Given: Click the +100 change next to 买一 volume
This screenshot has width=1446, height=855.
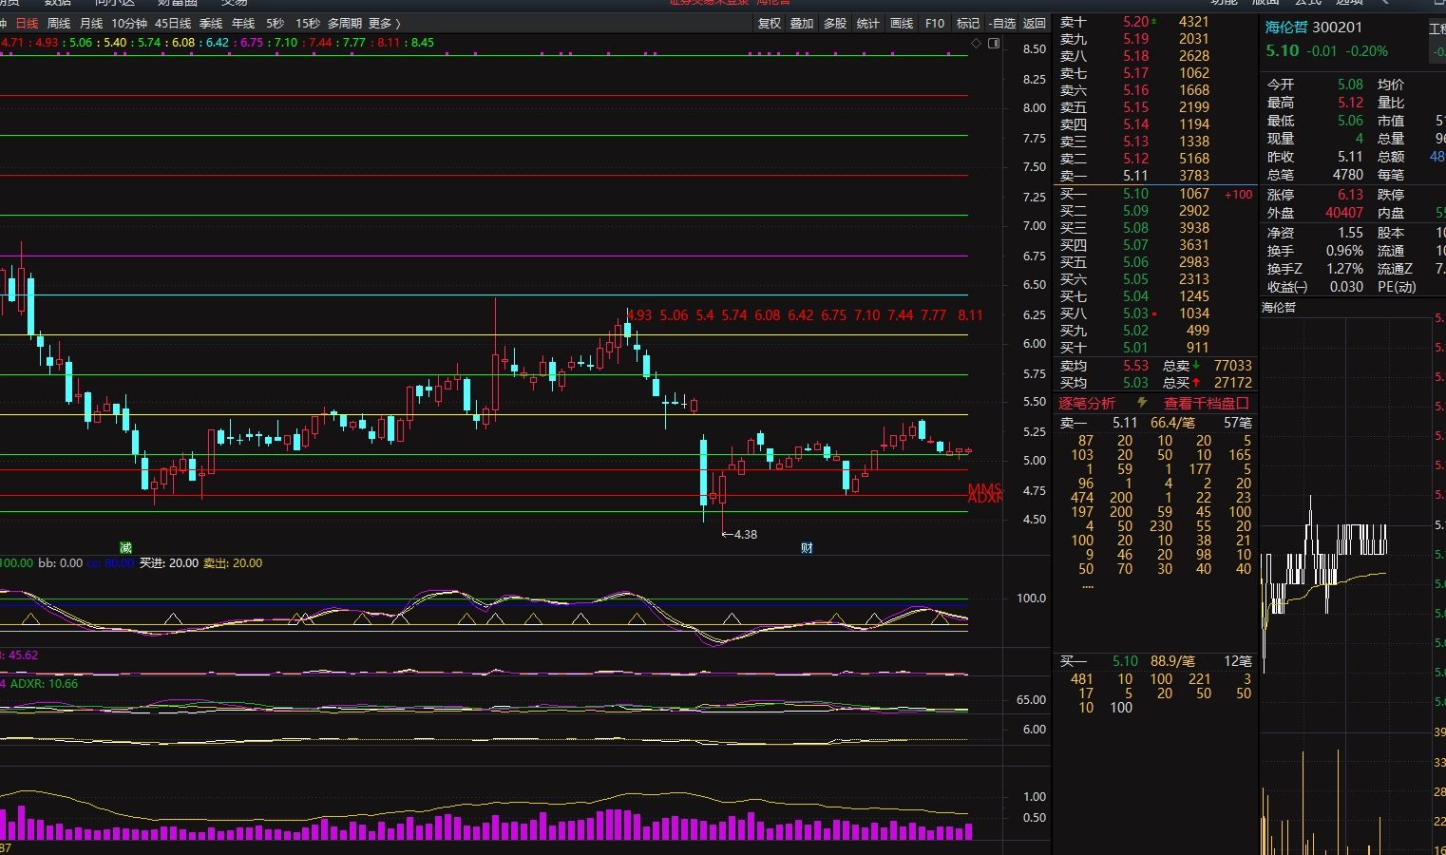Looking at the screenshot, I should pos(1238,195).
